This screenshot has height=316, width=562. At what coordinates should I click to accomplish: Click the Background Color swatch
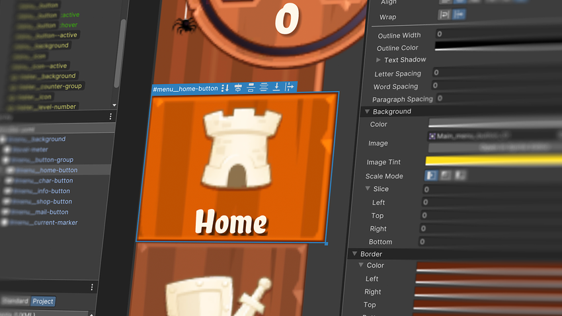tap(495, 122)
